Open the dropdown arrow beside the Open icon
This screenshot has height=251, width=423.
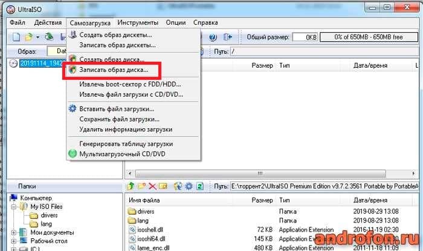(x=37, y=37)
